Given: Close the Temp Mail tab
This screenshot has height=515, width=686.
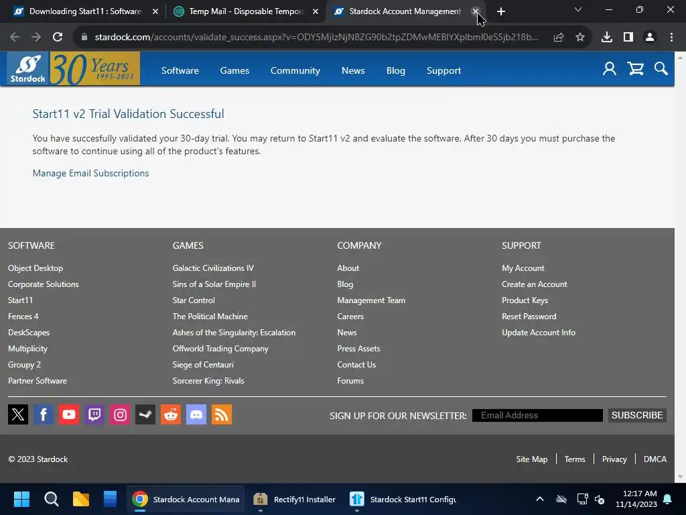Looking at the screenshot, I should [x=316, y=11].
